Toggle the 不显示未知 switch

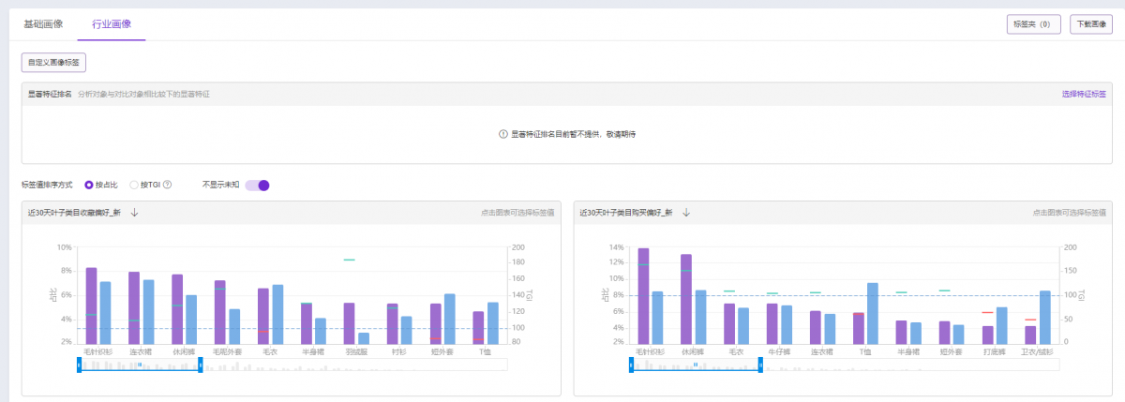[257, 185]
